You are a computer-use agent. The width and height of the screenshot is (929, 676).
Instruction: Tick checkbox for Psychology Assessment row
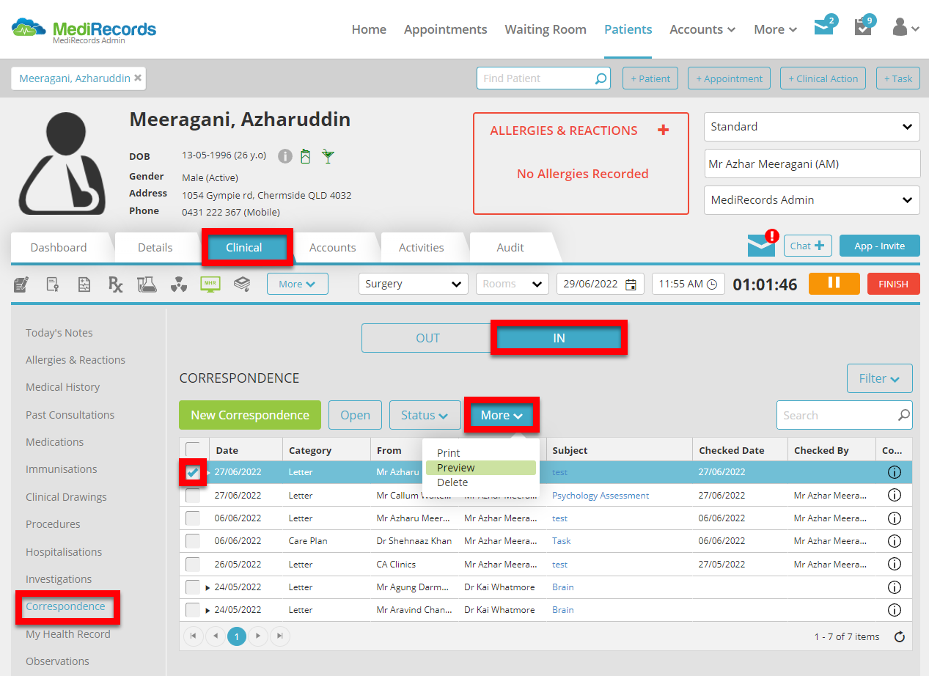click(x=192, y=496)
